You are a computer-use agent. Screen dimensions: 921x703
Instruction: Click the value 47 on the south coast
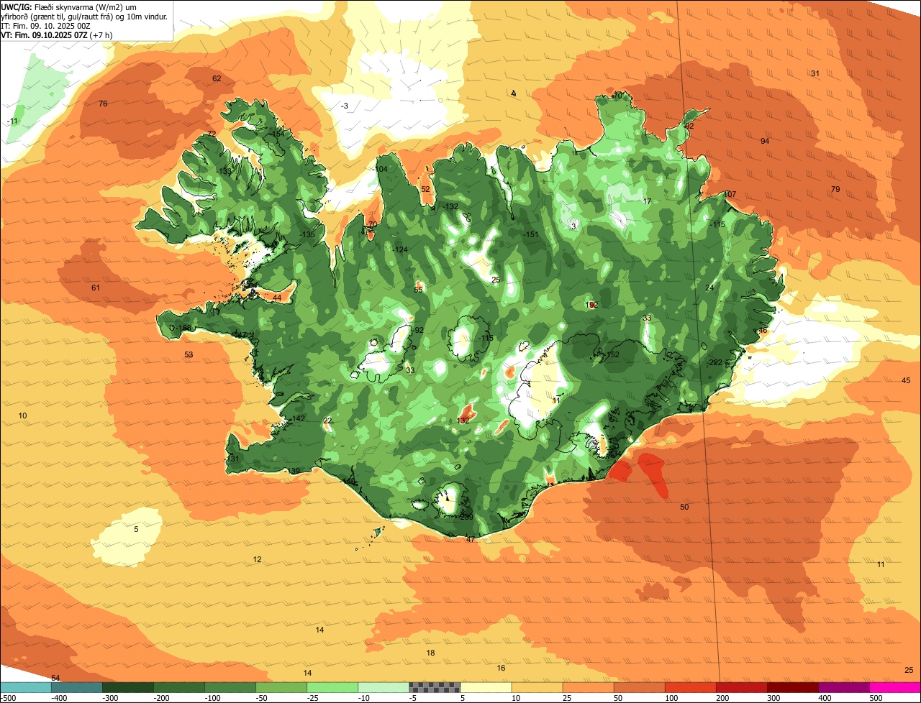(x=470, y=539)
